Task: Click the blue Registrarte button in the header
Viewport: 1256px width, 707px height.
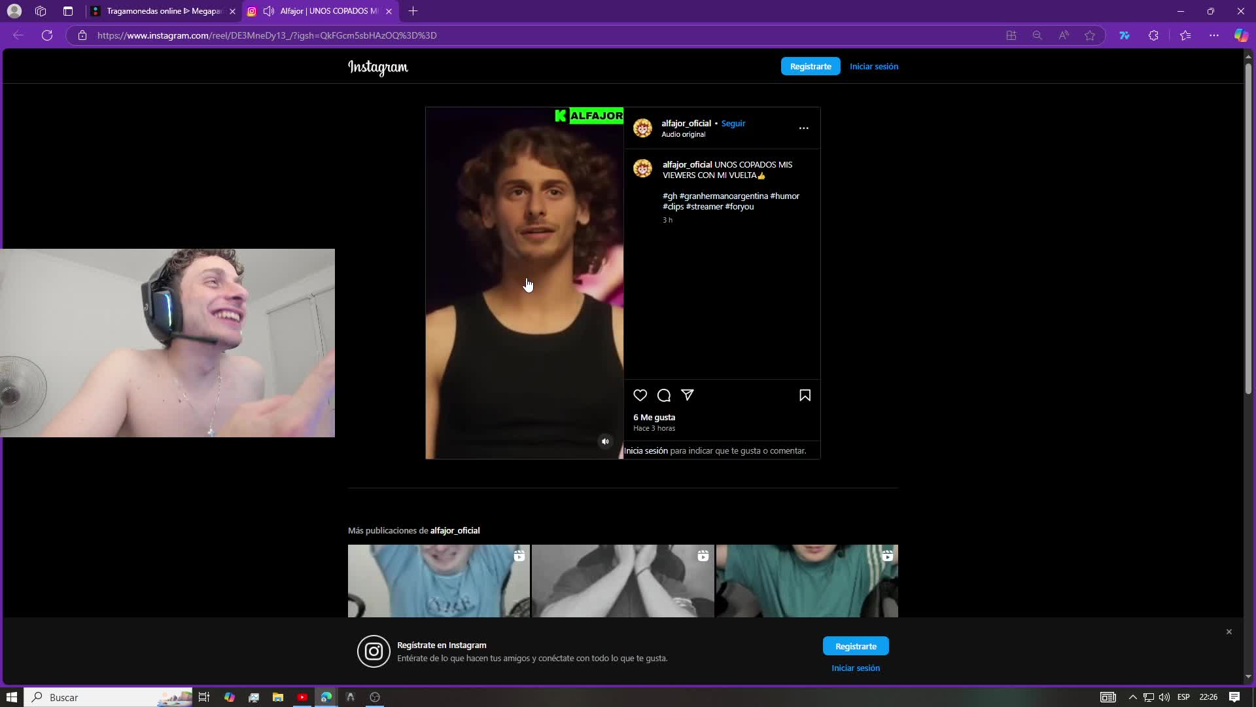Action: [x=811, y=66]
